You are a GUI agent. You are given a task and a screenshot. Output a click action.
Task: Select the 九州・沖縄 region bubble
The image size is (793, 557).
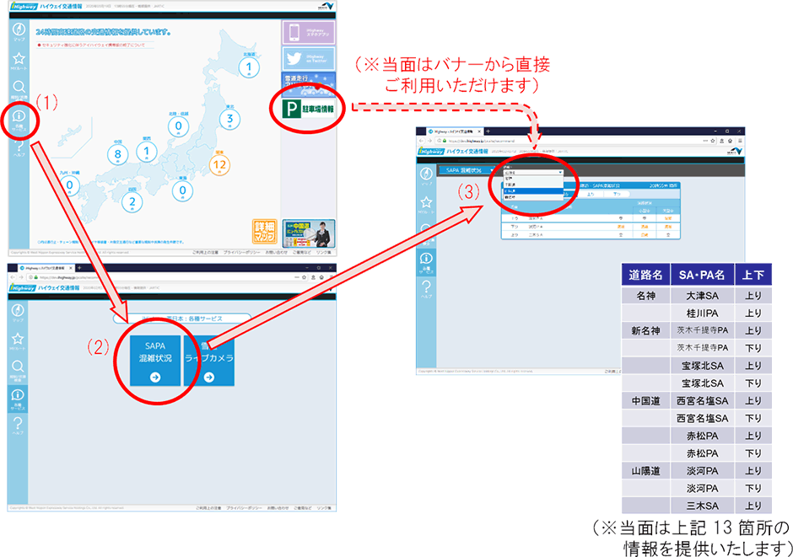point(70,185)
